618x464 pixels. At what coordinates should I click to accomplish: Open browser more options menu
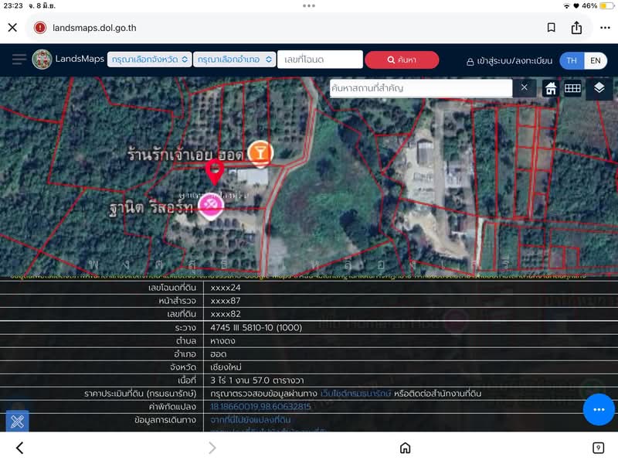coord(605,28)
